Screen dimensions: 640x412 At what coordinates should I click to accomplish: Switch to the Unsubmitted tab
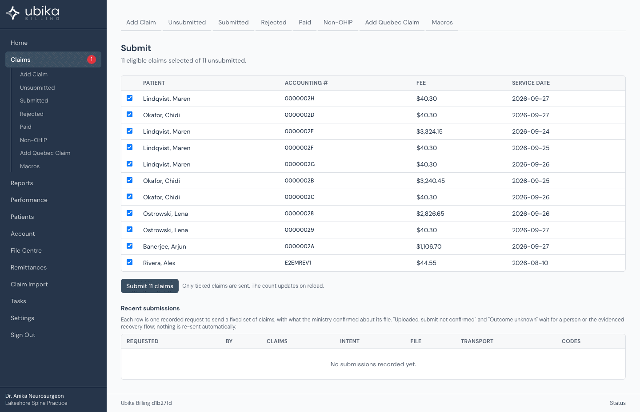[x=187, y=22]
